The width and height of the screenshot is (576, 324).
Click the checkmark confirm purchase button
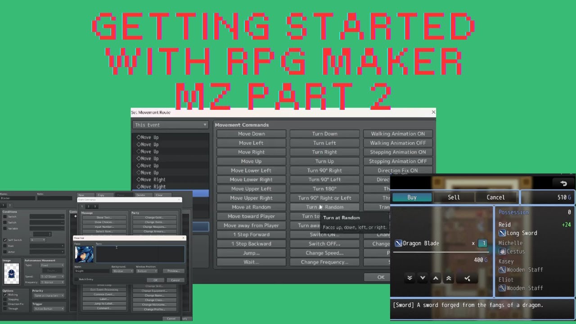[x=468, y=279]
